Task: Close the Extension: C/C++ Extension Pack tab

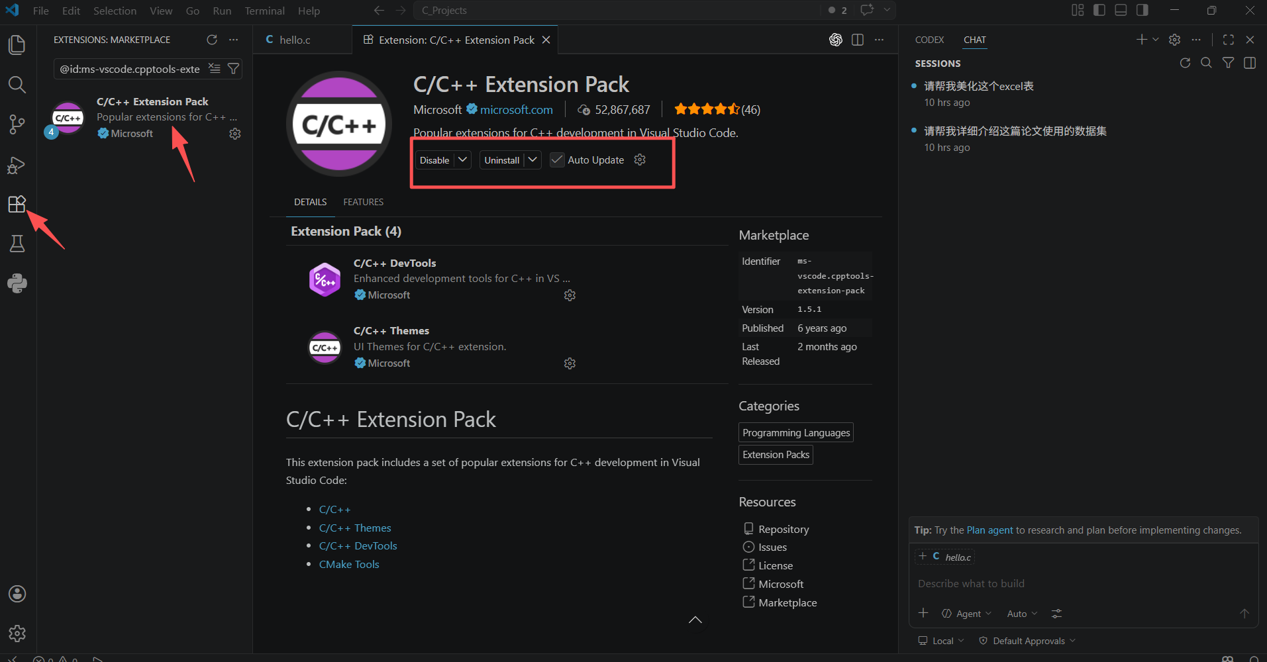Action: coord(546,40)
